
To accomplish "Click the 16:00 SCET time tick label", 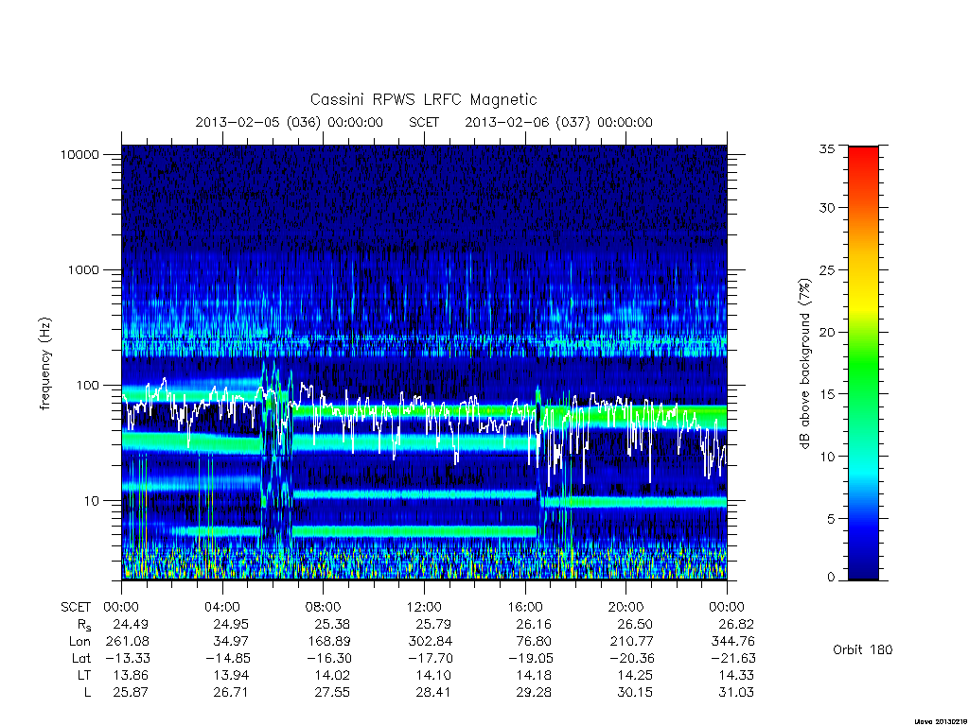I will (x=524, y=607).
